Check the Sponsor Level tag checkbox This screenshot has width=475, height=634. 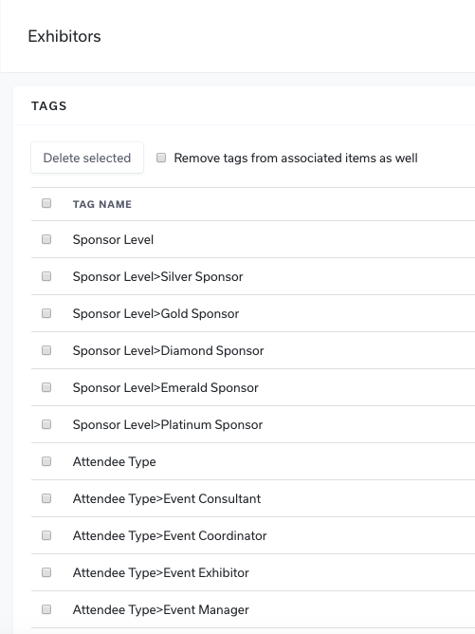pyautogui.click(x=46, y=239)
